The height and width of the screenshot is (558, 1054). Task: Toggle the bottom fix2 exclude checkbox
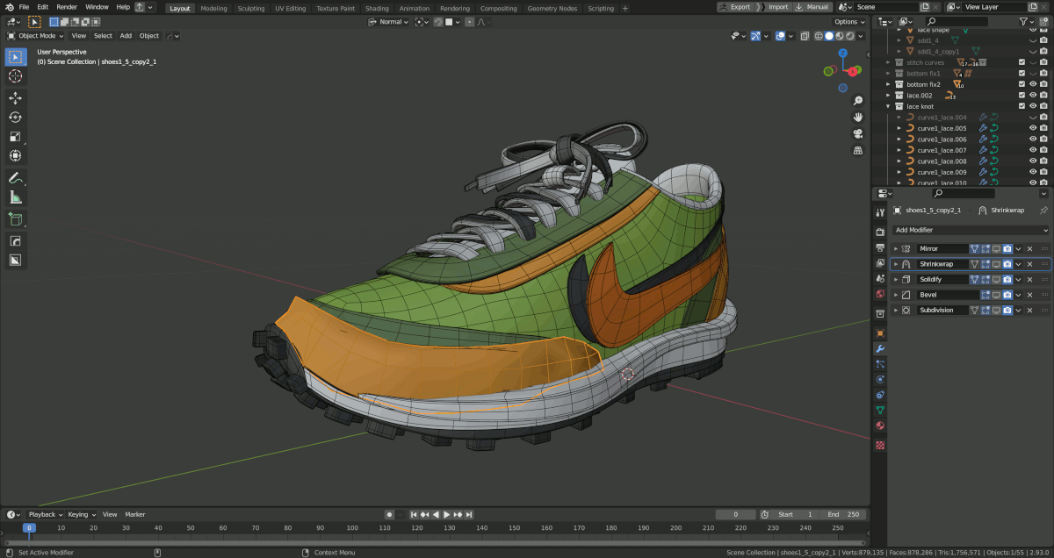pos(1022,84)
